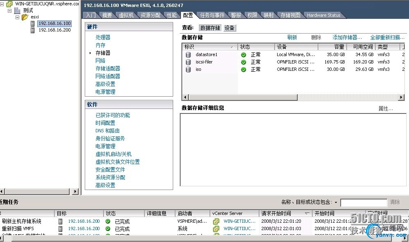Open the 存储视图 tab

pos(290,15)
